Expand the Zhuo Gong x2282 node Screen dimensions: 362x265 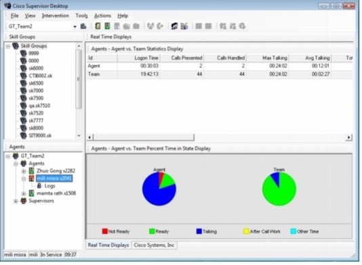tap(24, 171)
